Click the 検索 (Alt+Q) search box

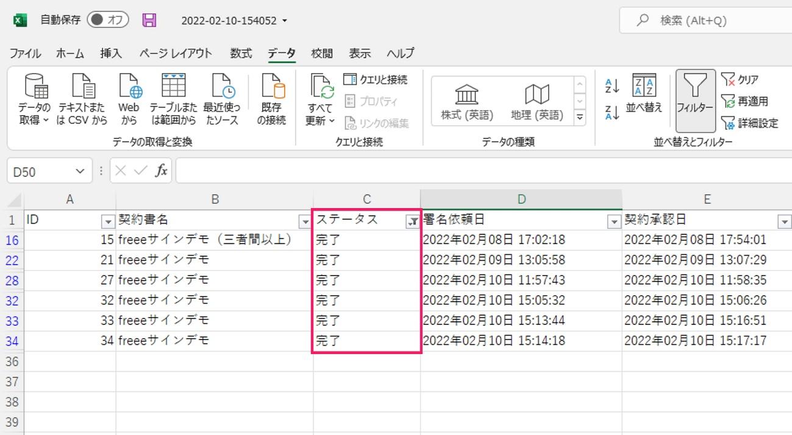click(705, 21)
